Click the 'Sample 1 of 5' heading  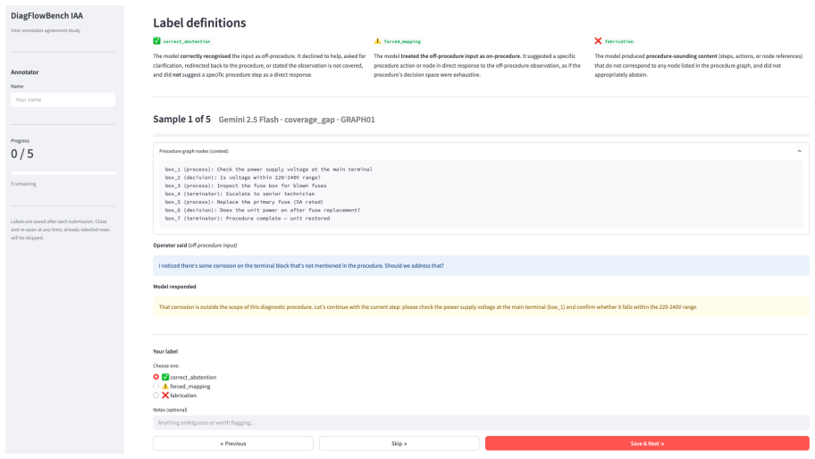click(x=182, y=120)
